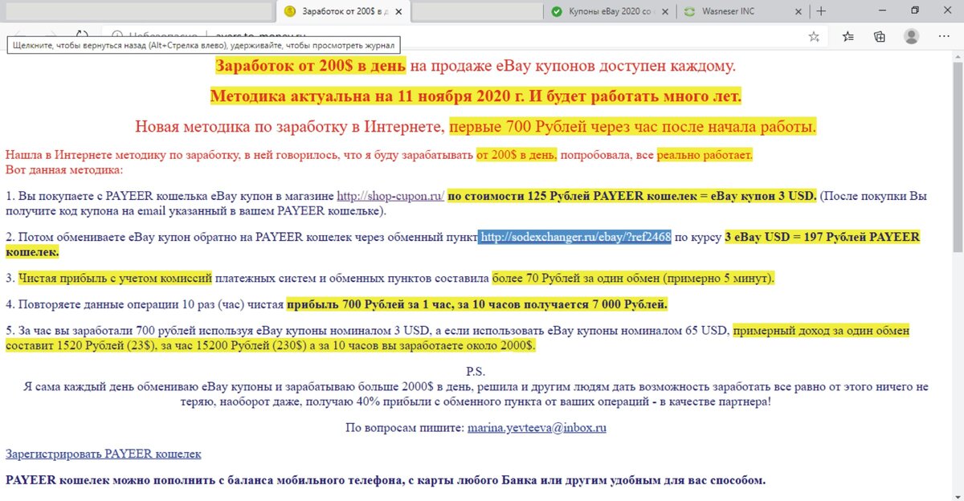This screenshot has height=501, width=964.
Task: Click the vertical scrollbar thumb
Action: [958, 157]
